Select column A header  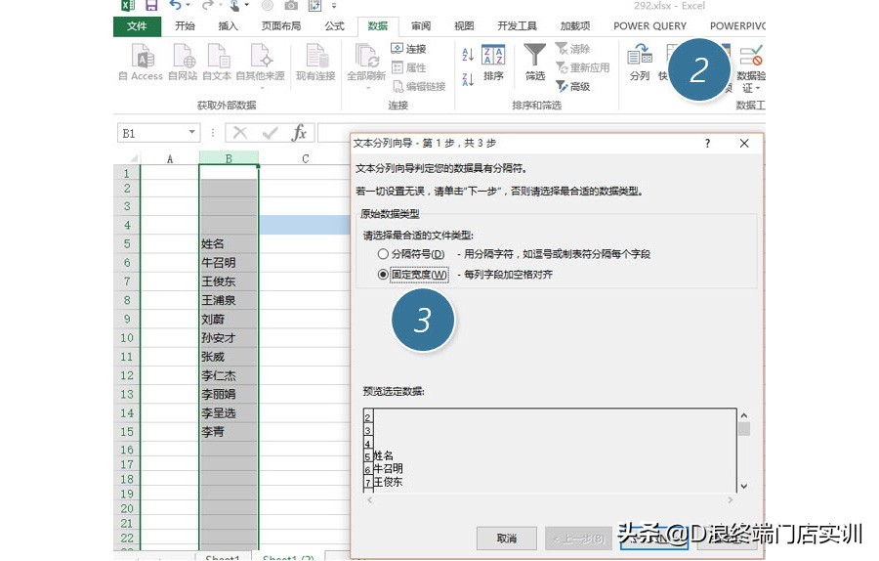tap(170, 158)
